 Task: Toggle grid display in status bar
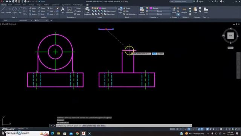177,129
